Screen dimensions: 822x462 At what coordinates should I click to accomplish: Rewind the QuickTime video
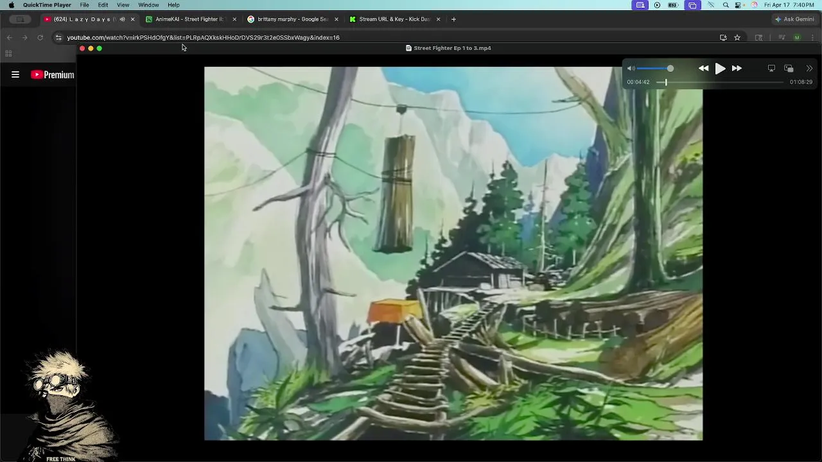click(703, 68)
